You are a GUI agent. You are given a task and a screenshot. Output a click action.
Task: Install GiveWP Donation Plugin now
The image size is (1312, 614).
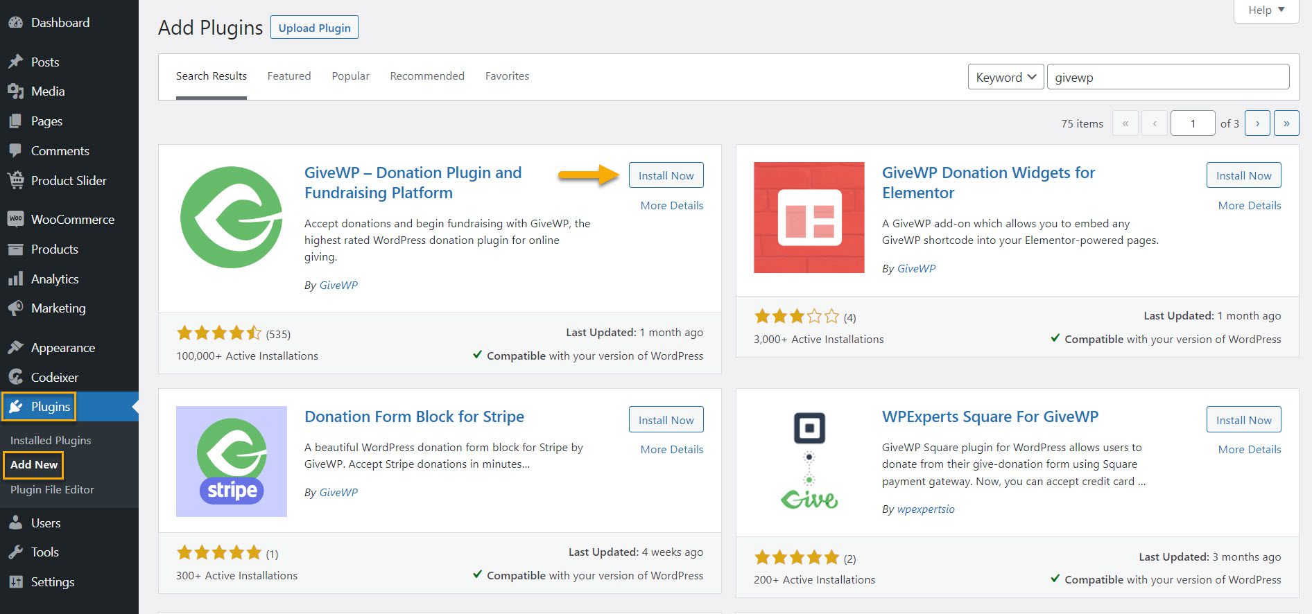coord(666,175)
